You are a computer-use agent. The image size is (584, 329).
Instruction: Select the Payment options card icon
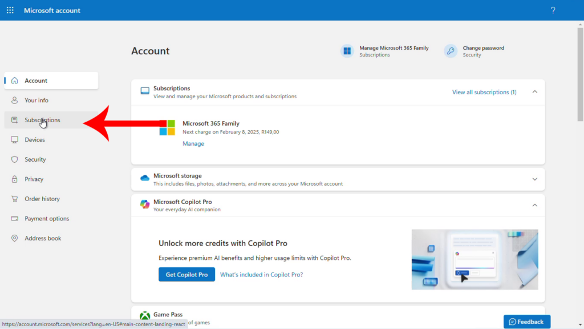click(14, 218)
